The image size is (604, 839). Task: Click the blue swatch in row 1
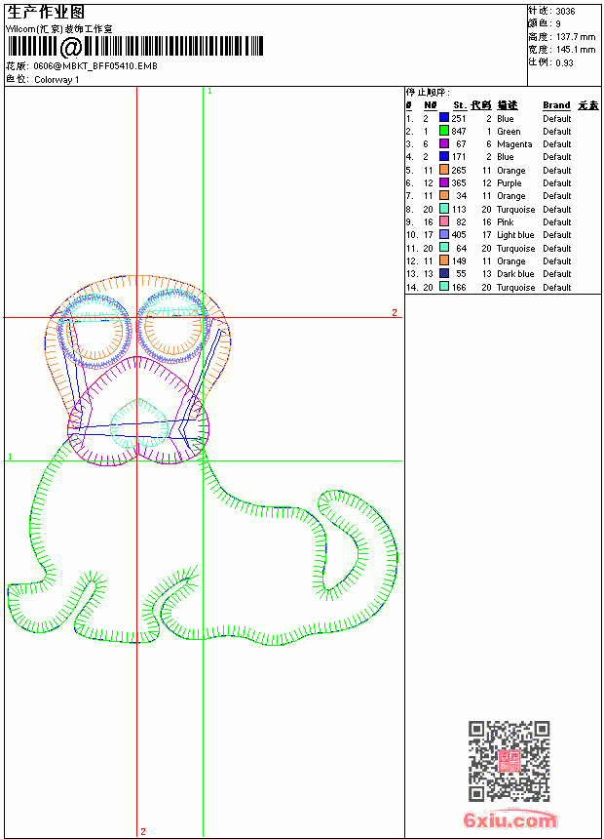[x=443, y=118]
